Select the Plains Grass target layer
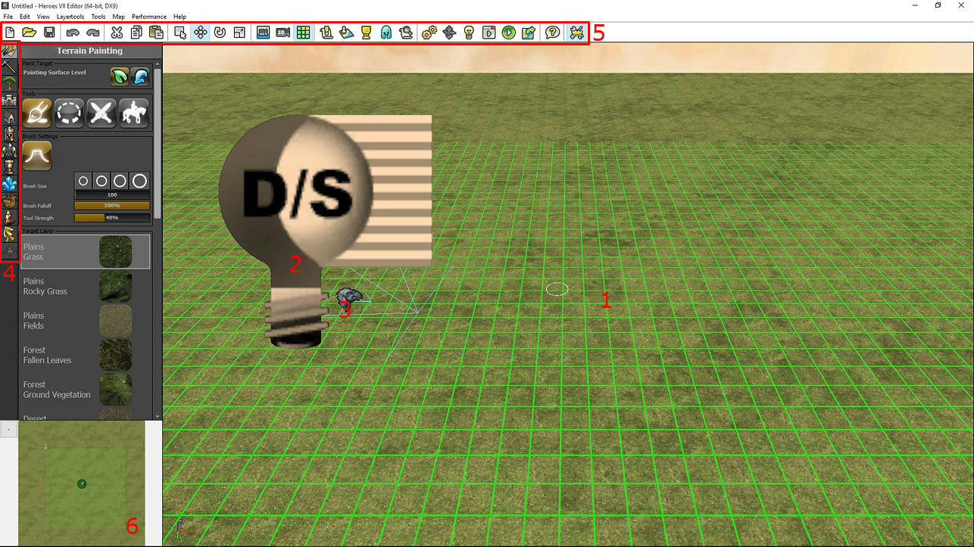The height and width of the screenshot is (547, 974). click(x=86, y=252)
